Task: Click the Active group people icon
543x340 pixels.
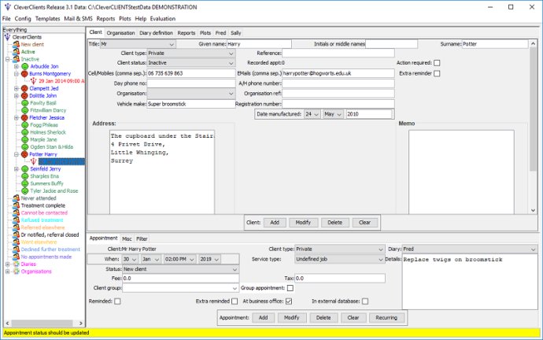Action: (x=16, y=52)
